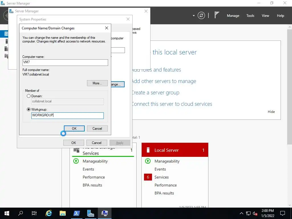Click the muted volume tray icon
292x219 pixels.
click(255, 213)
